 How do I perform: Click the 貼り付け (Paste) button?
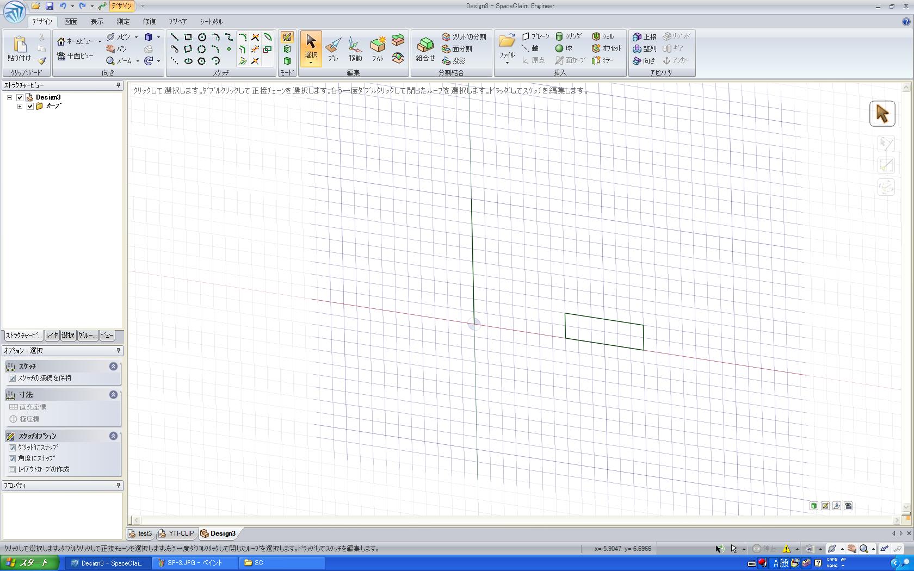(20, 48)
